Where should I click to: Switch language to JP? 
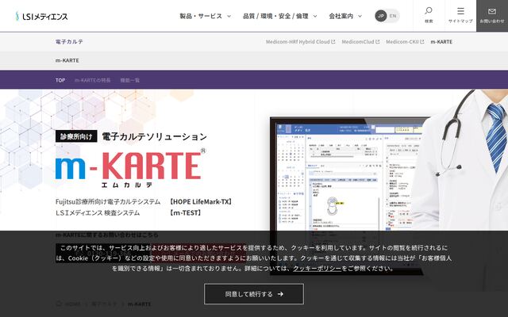tap(381, 16)
